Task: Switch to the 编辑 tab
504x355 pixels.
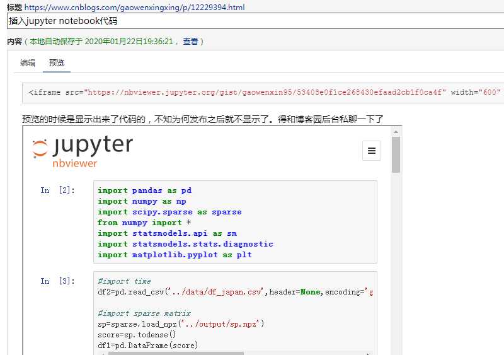Action: pos(28,63)
